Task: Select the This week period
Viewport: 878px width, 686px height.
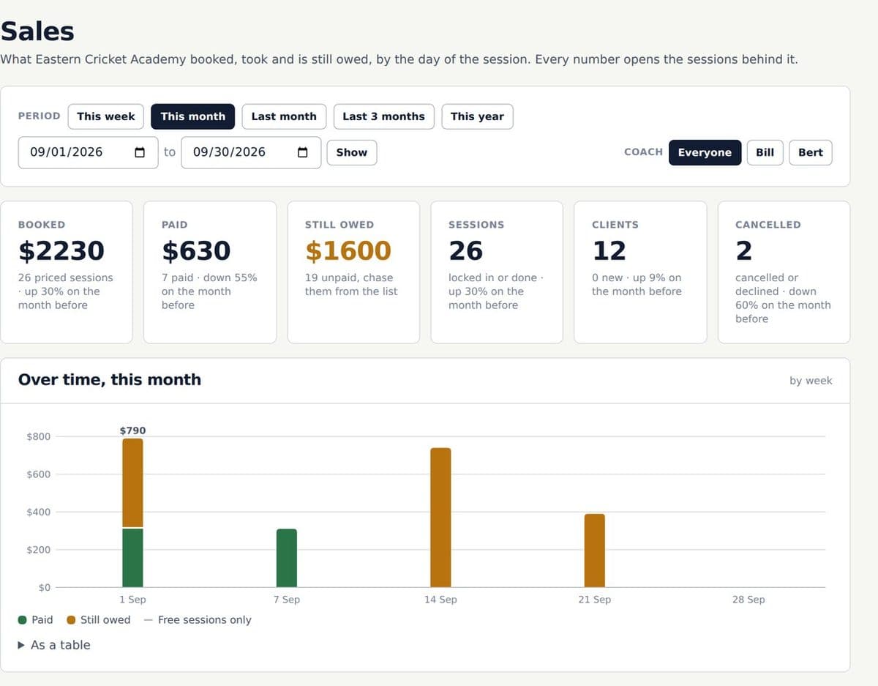Action: [x=106, y=116]
